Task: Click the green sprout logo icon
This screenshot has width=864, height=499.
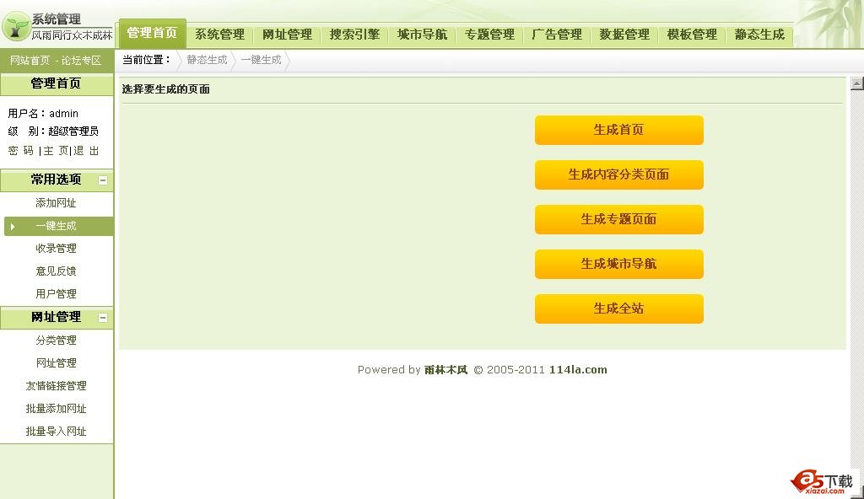Action: (x=15, y=26)
